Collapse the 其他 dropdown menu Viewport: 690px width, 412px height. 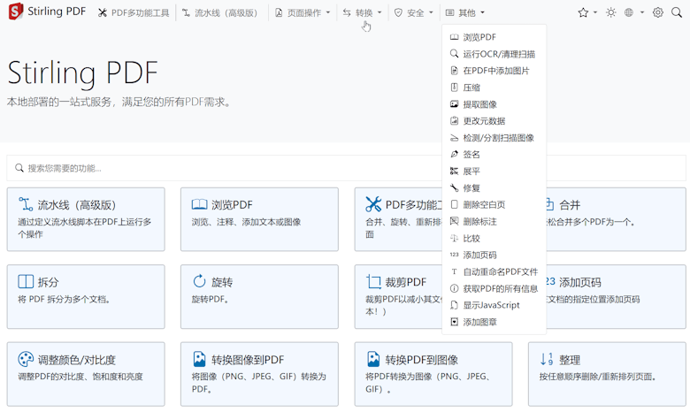464,12
